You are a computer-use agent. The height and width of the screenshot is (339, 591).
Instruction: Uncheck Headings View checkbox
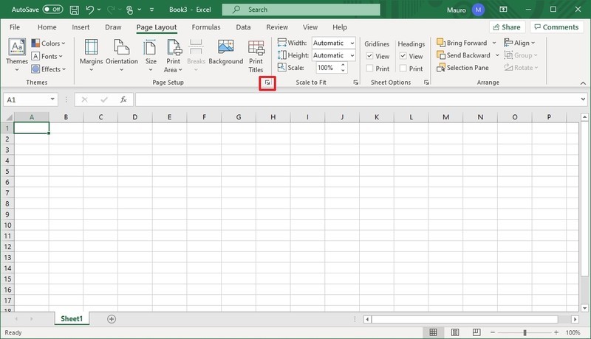pyautogui.click(x=403, y=56)
